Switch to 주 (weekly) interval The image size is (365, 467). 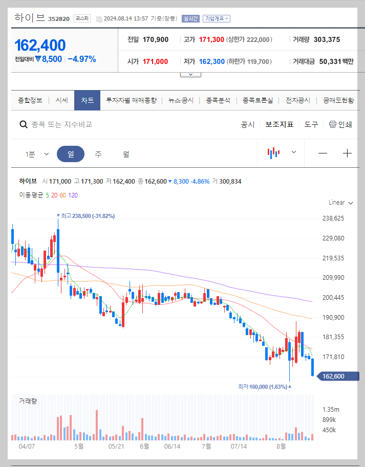click(97, 153)
